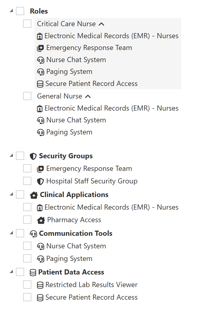Select all Security Groups via header checkbox
Image resolution: width=221 pixels, height=313 pixels.
20,156
